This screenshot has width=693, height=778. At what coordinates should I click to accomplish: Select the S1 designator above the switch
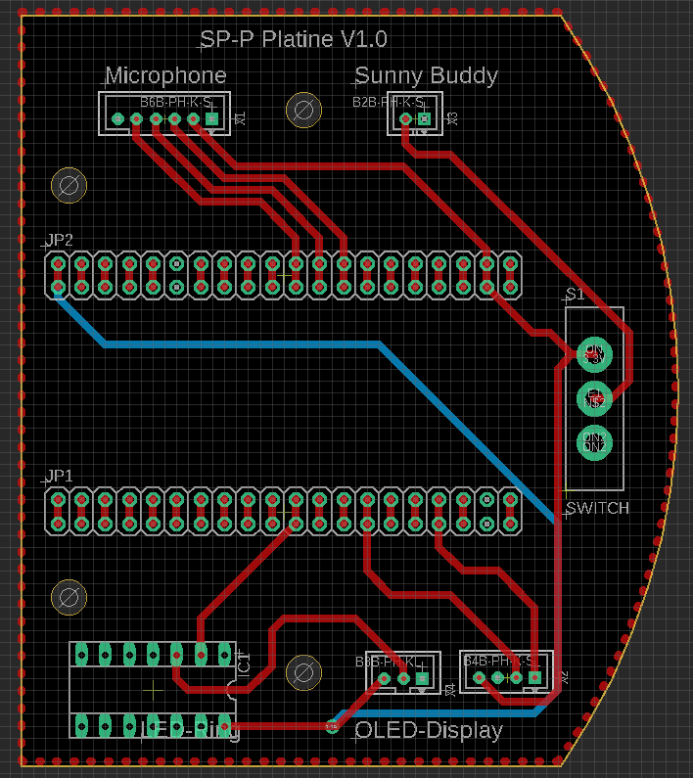(x=575, y=295)
